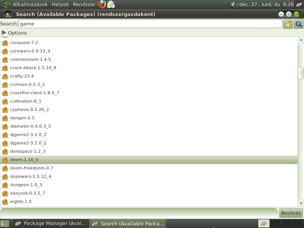Select doom-1.10_5 package name

tap(24, 160)
